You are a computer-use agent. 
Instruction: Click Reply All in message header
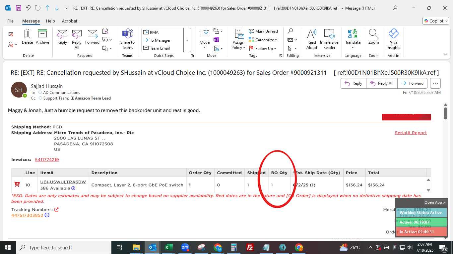pyautogui.click(x=382, y=83)
